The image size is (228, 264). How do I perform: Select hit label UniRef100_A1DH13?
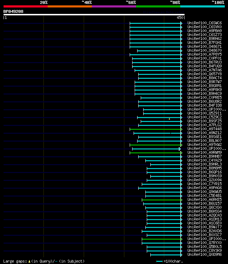(204, 219)
